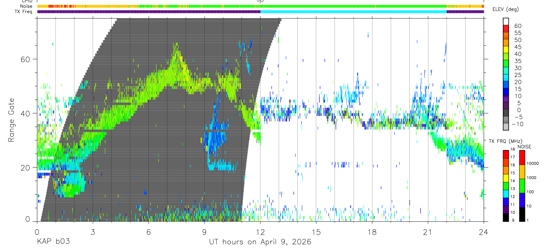Click the red top segment of the NOISE bar
The height and width of the screenshot is (251, 544).
522,158
